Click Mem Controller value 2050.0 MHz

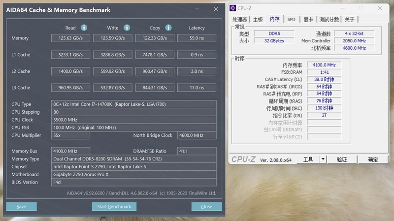pos(354,41)
